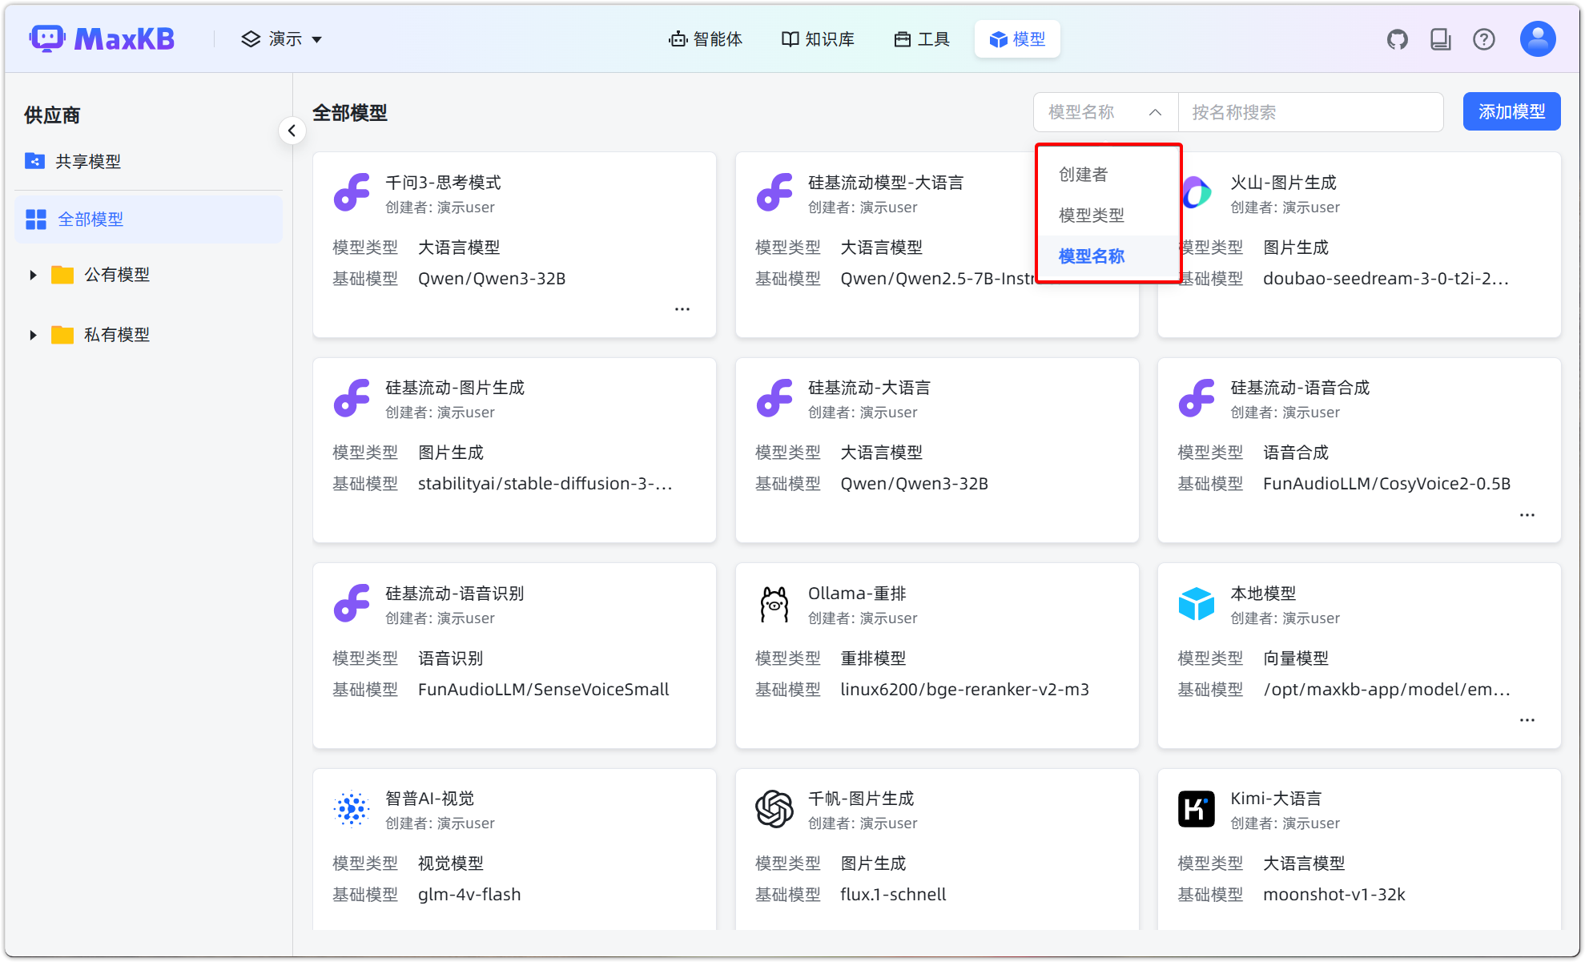1585x962 pixels.
Task: Open the GitHub repository icon
Action: point(1397,39)
